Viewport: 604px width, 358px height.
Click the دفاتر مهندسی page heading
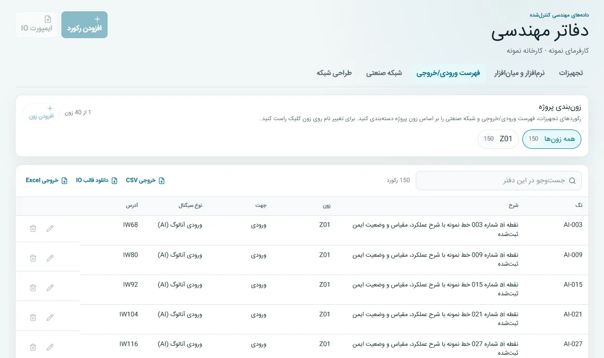click(x=540, y=32)
